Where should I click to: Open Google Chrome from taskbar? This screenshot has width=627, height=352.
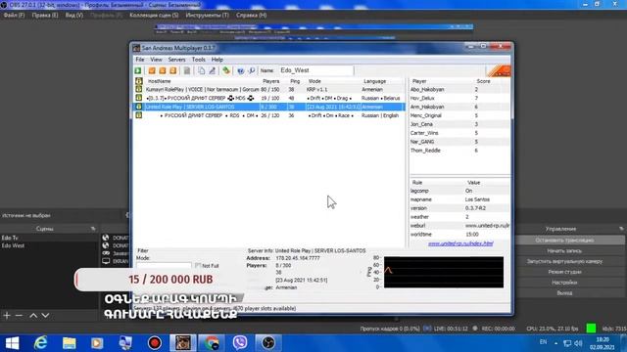(x=212, y=343)
